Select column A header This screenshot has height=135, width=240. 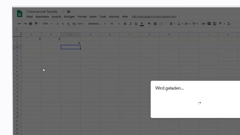coord(31,34)
